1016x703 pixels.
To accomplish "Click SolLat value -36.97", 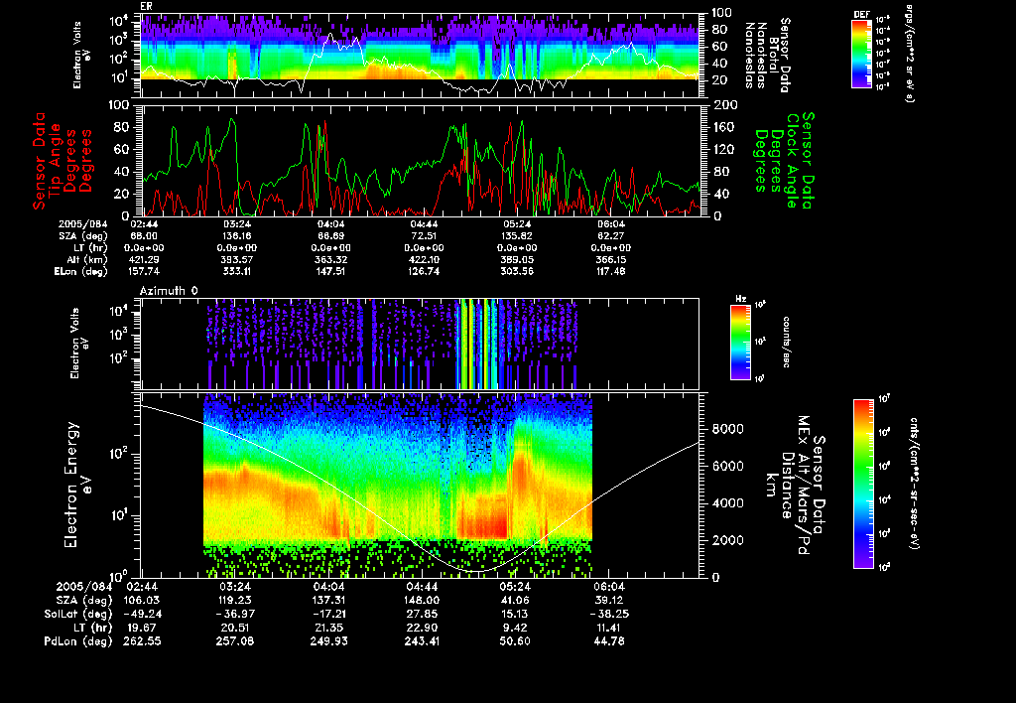I will pos(235,615).
